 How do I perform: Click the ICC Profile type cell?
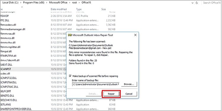pos(82,16)
